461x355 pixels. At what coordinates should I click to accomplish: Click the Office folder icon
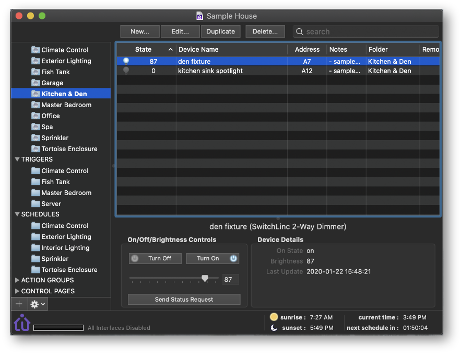(36, 116)
